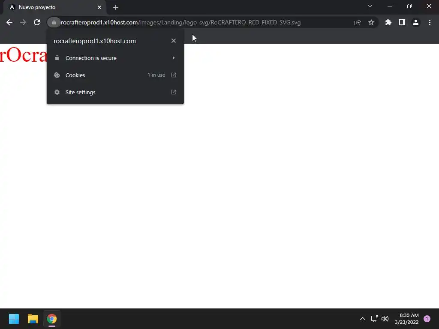Expand the arrow next to Connection is secure
The height and width of the screenshot is (329, 439).
pos(174,58)
